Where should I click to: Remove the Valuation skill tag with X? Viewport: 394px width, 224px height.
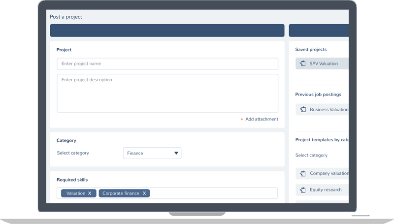tap(90, 193)
